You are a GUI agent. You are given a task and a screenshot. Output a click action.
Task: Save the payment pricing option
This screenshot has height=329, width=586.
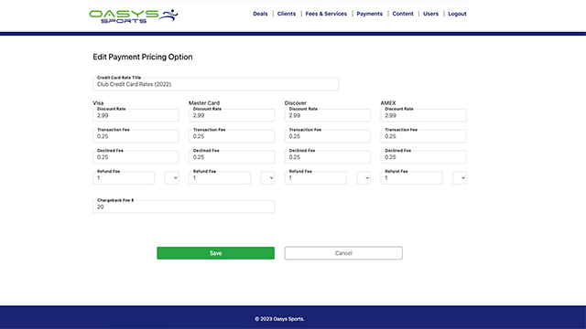coord(216,253)
